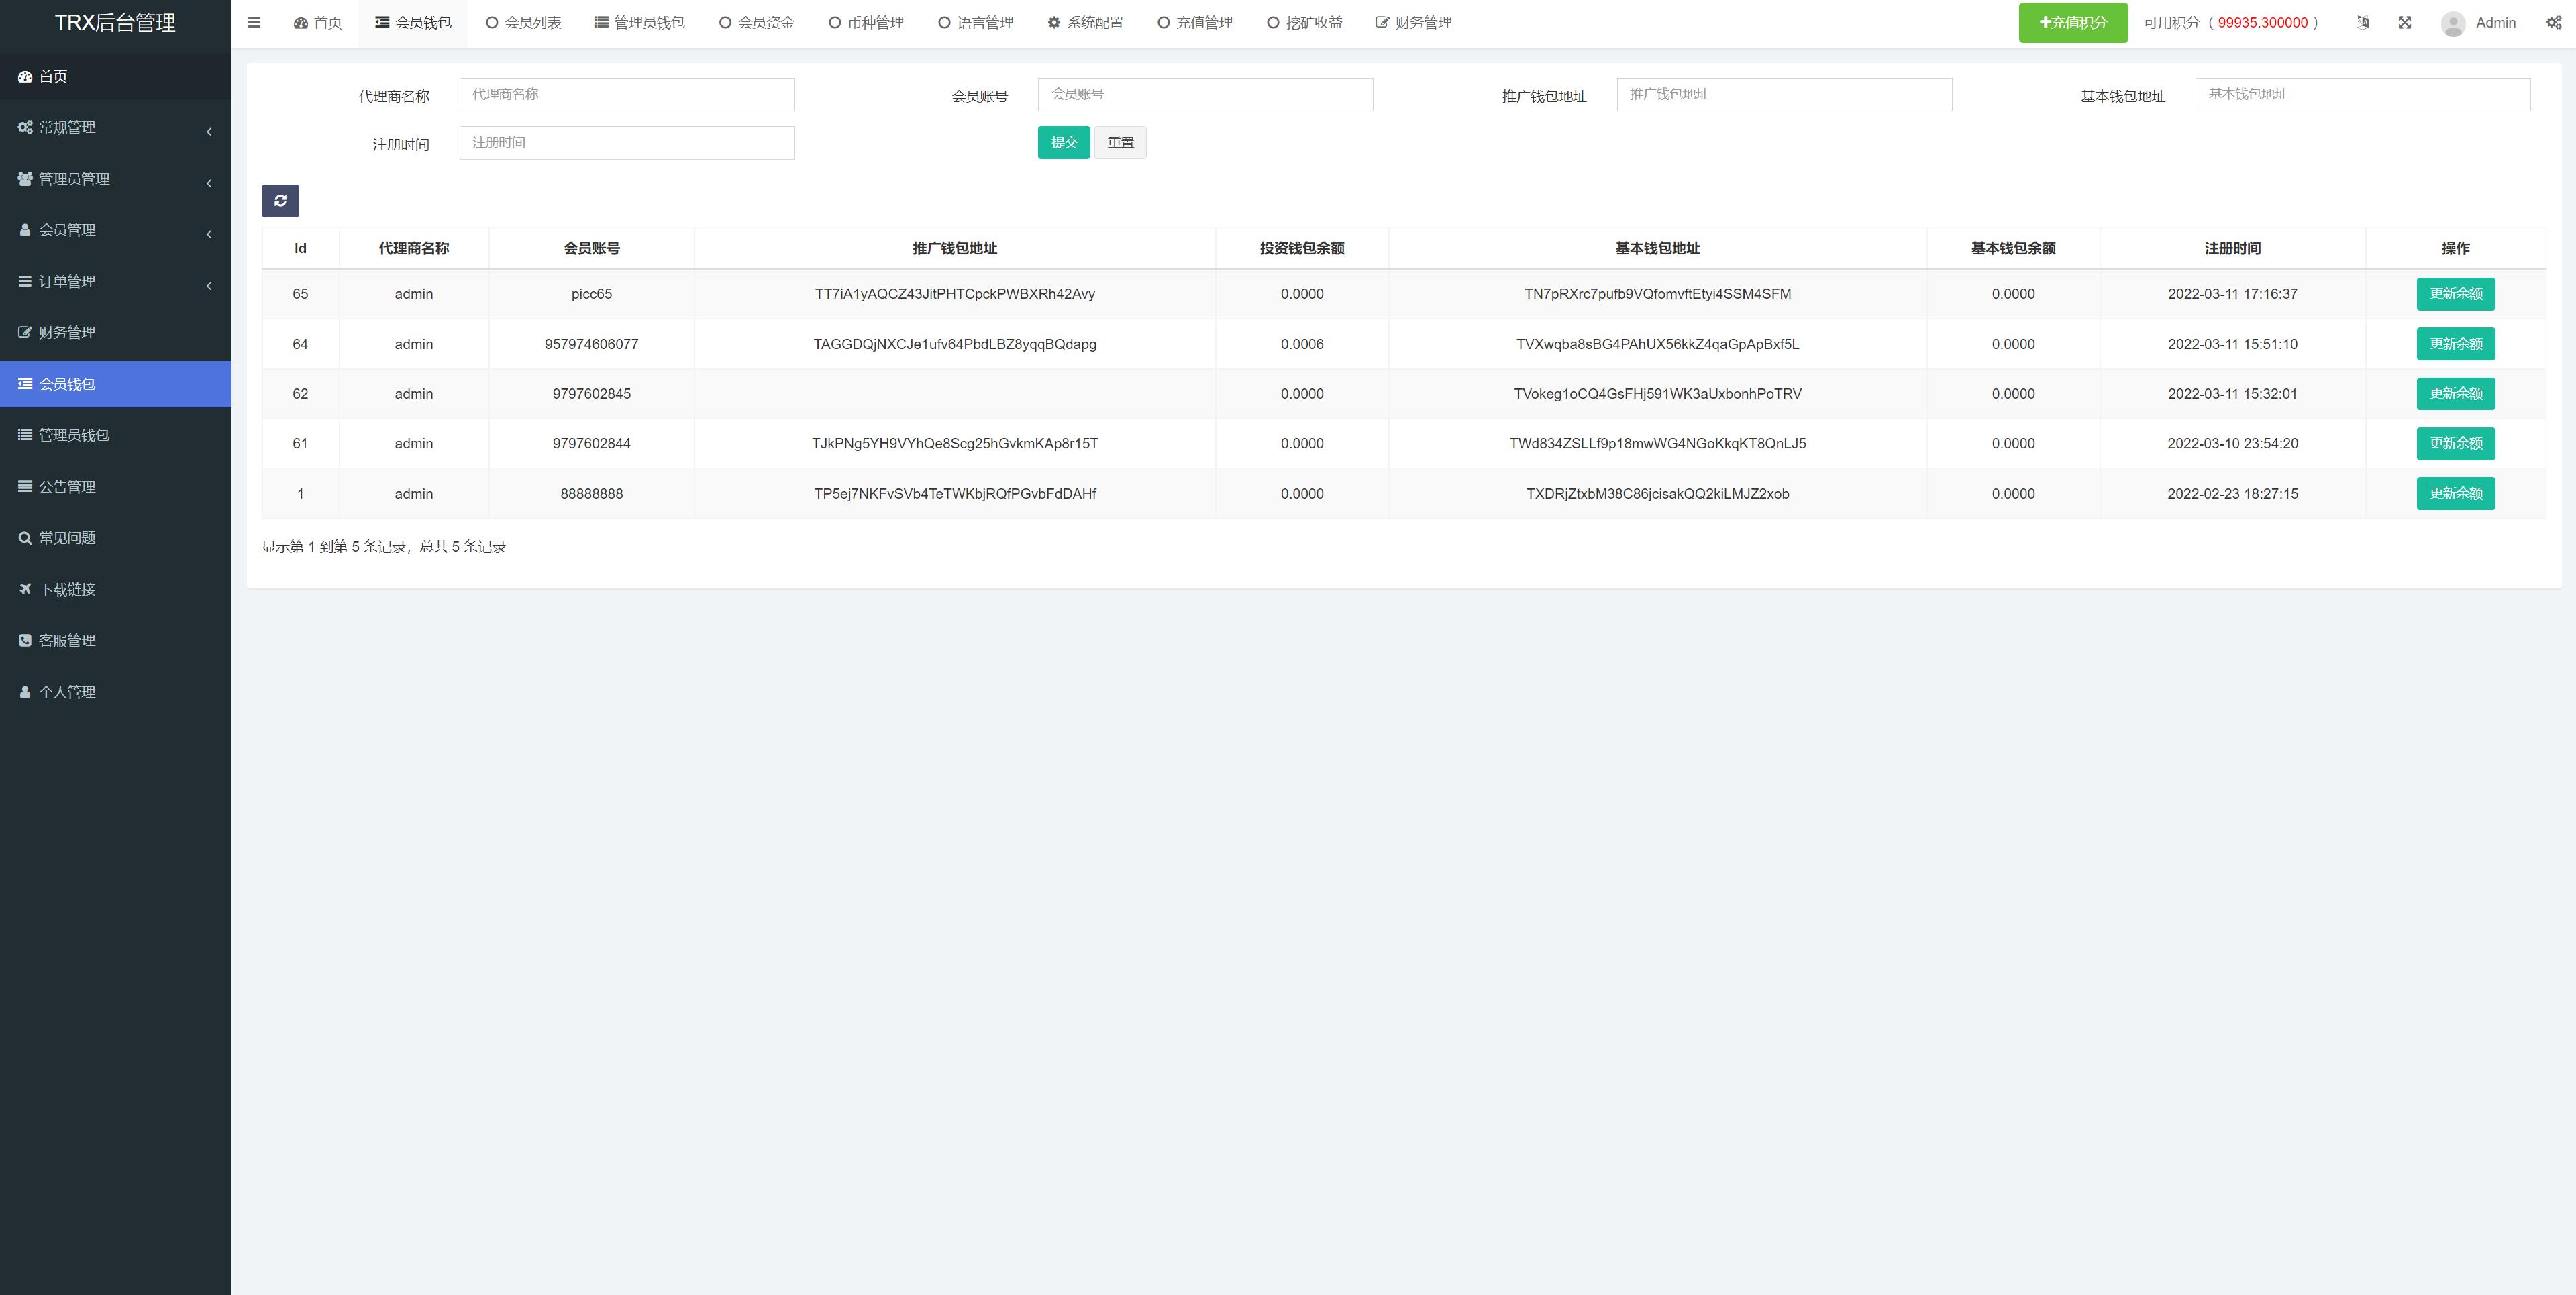
Task: Click the 重置 reset button
Action: pos(1120,142)
